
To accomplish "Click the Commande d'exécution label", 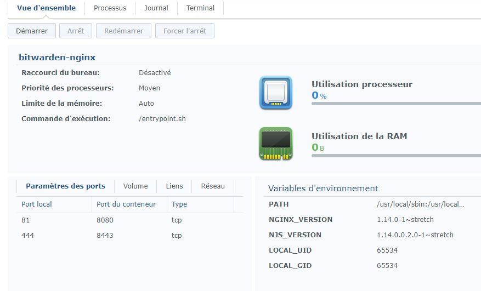I will 66,119.
